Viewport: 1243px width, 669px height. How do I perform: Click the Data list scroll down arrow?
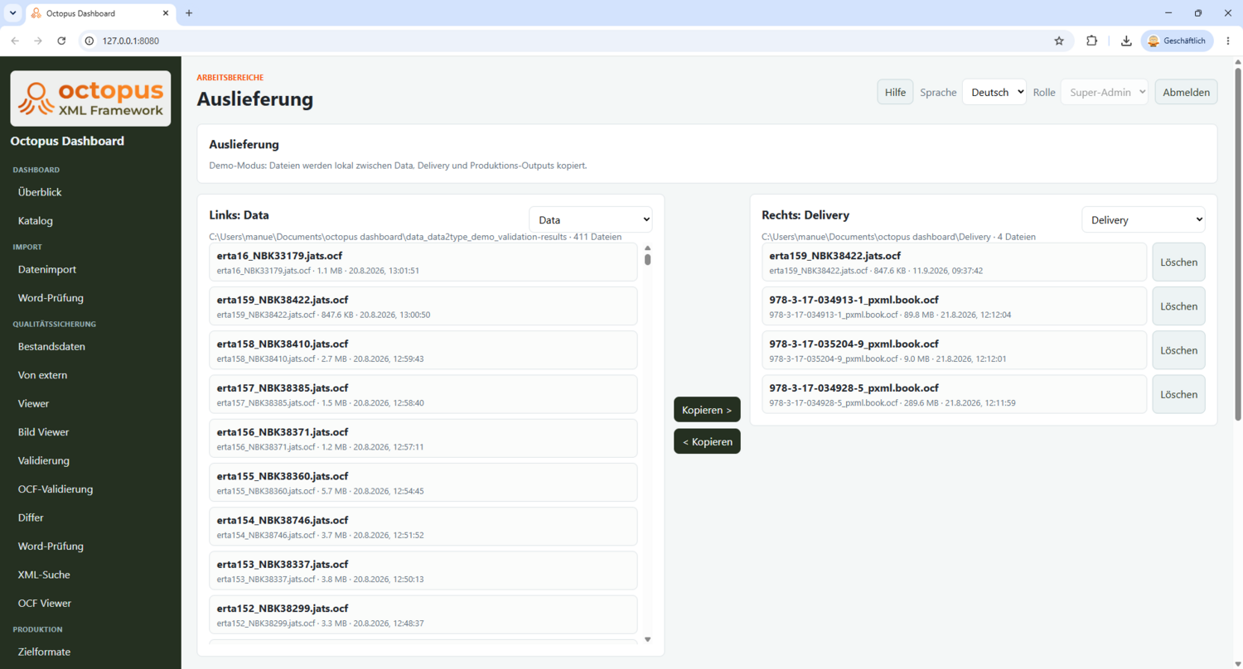(x=648, y=639)
